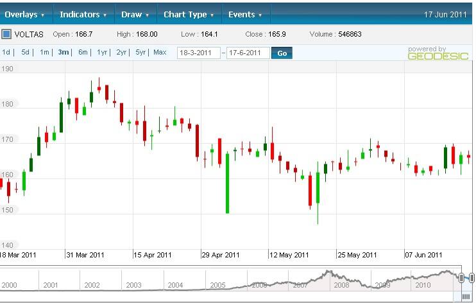Screen dimensions: 476x303
Task: Switch to the 6m range
Action: pos(83,52)
